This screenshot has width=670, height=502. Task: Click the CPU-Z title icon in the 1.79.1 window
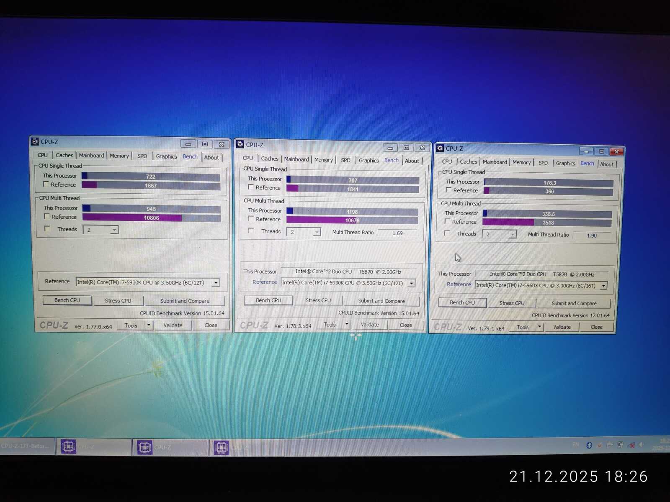pyautogui.click(x=440, y=148)
